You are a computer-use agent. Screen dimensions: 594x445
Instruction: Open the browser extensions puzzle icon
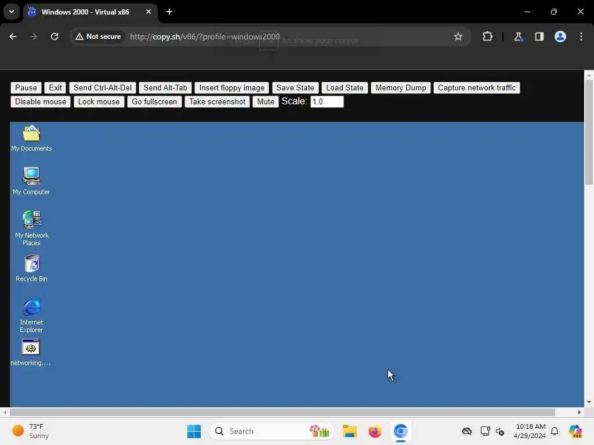(x=487, y=37)
